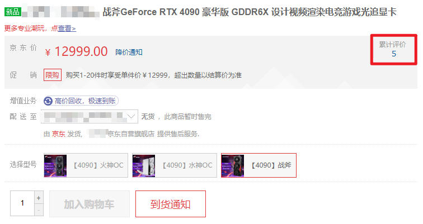This screenshot has width=423, height=224.
Task: Click the 水神OC graphics card thumbnail
Action: coord(144,165)
